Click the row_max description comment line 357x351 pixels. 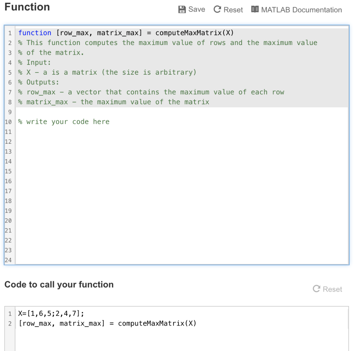[x=151, y=92]
